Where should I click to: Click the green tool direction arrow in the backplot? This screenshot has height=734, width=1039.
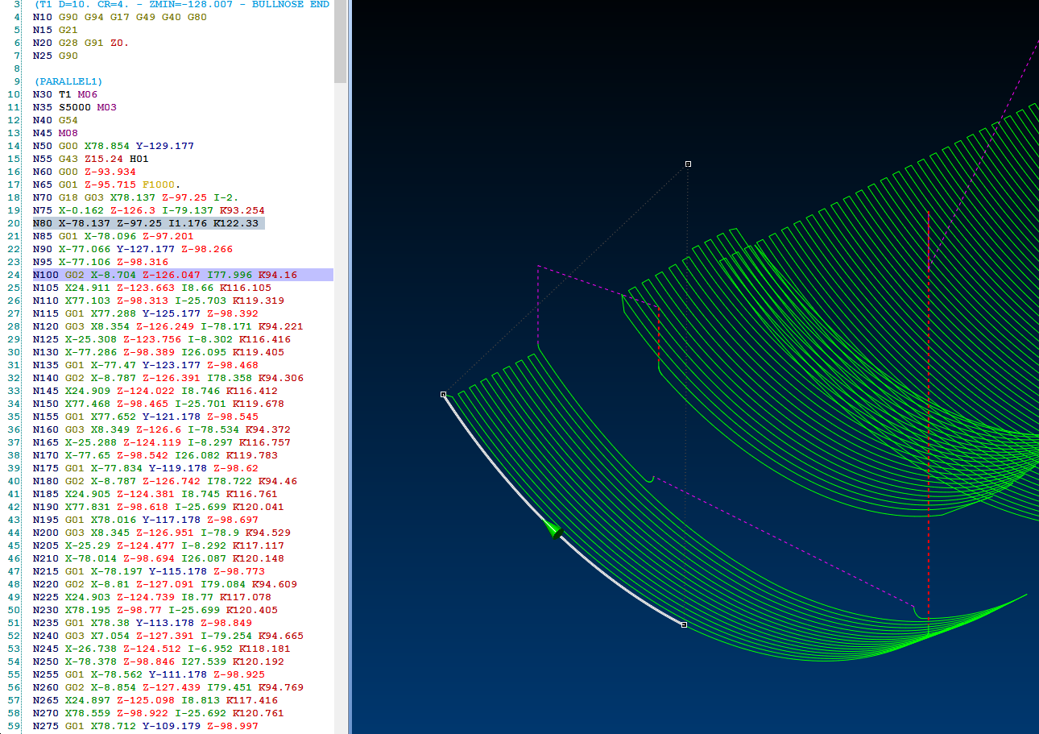[x=554, y=530]
